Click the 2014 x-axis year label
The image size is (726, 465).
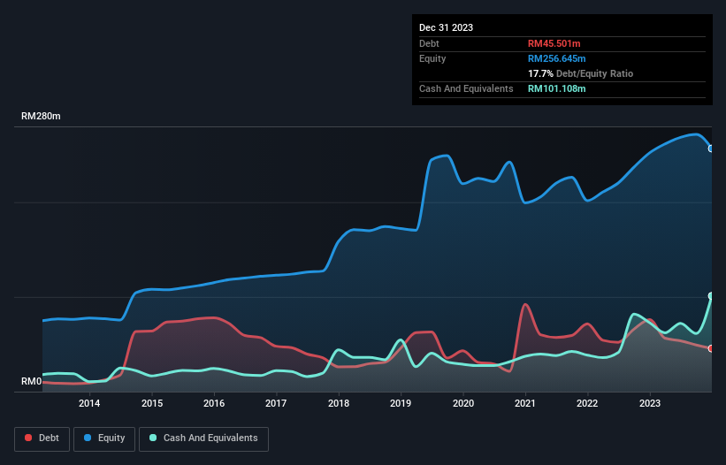89,403
